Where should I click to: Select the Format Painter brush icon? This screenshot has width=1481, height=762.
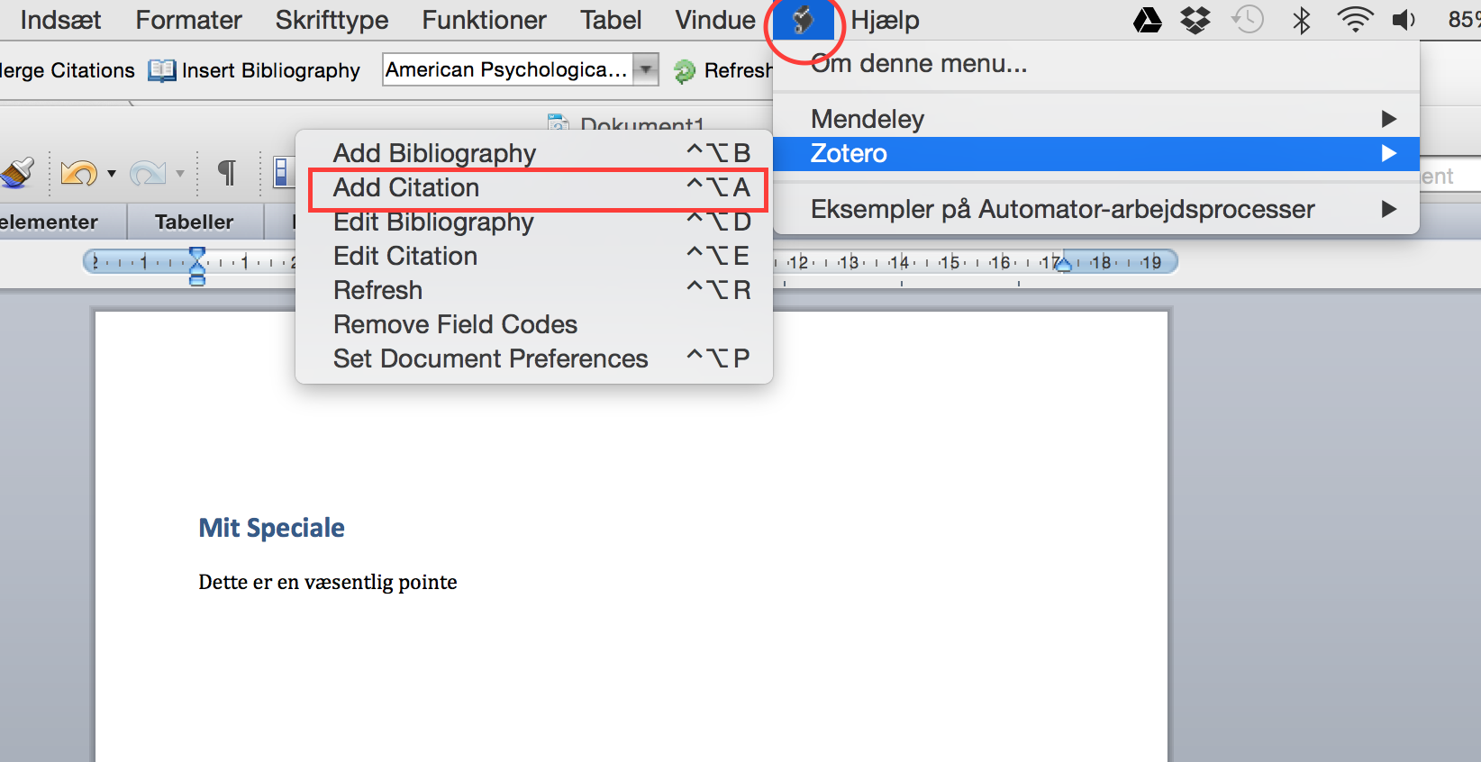pyautogui.click(x=18, y=173)
